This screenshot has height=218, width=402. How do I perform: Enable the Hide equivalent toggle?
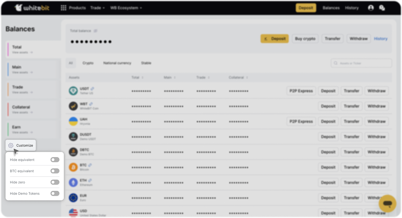tap(55, 160)
